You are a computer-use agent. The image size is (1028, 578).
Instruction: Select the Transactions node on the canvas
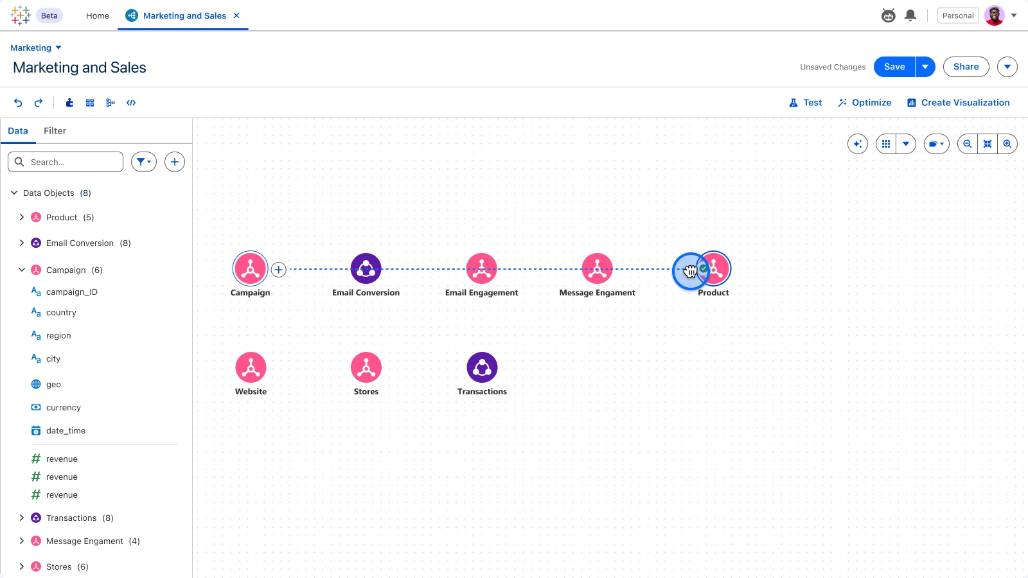pos(482,367)
